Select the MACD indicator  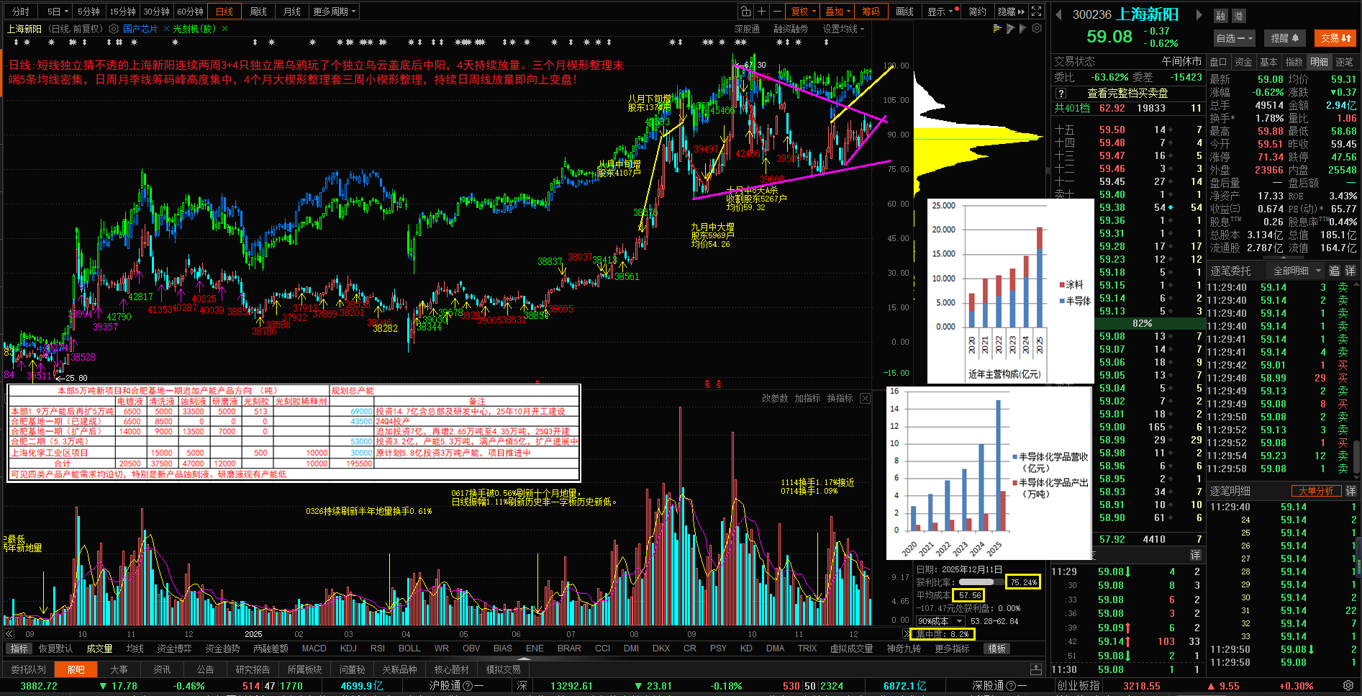tap(314, 648)
